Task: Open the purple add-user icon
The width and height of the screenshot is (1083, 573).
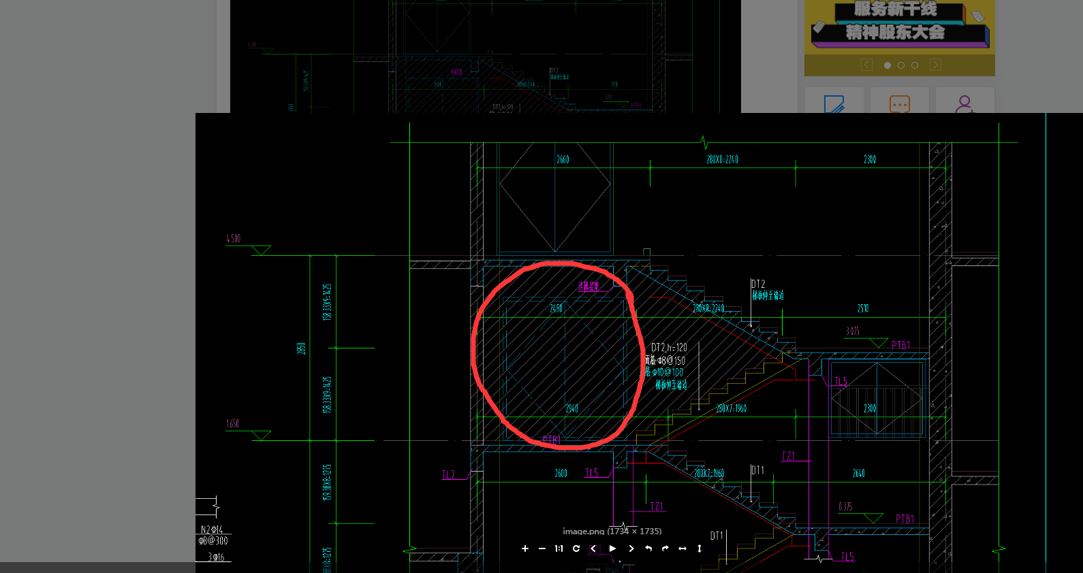Action: 964,103
